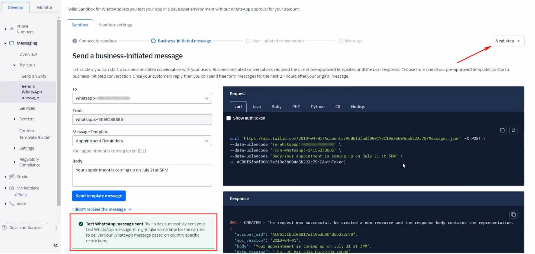Switch to the Develop tab
This screenshot has width=535, height=254.
coord(16,7)
